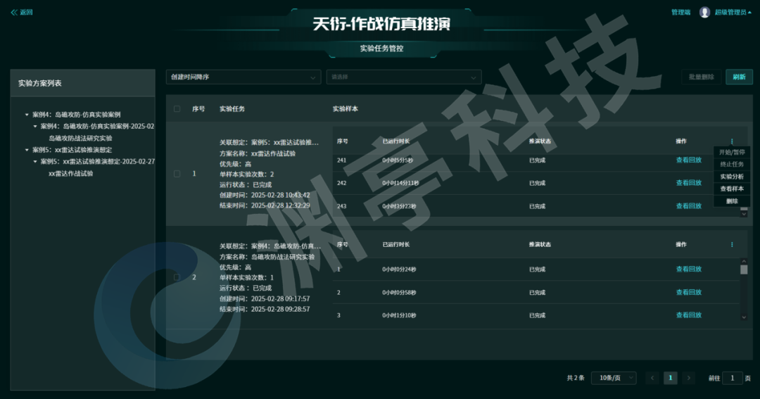Image resolution: width=760 pixels, height=399 pixels.
Task: Click scroll-up arrow of task 2 sample list
Action: [x=744, y=261]
